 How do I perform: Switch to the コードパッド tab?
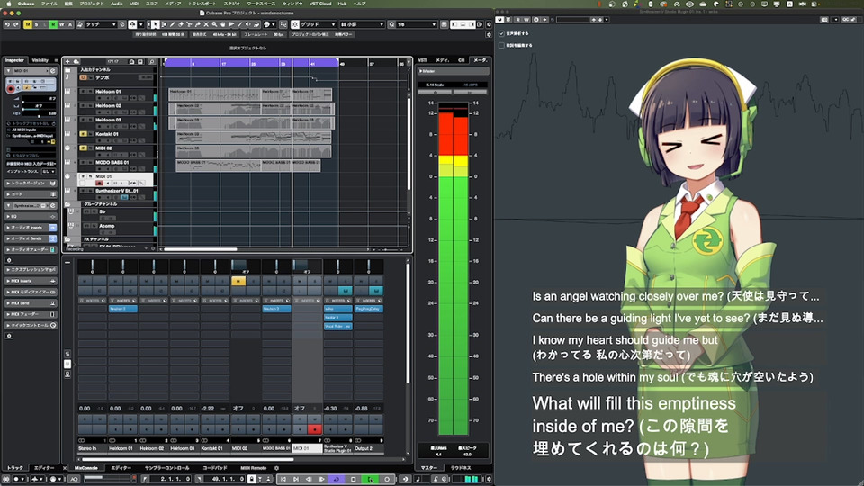[215, 468]
